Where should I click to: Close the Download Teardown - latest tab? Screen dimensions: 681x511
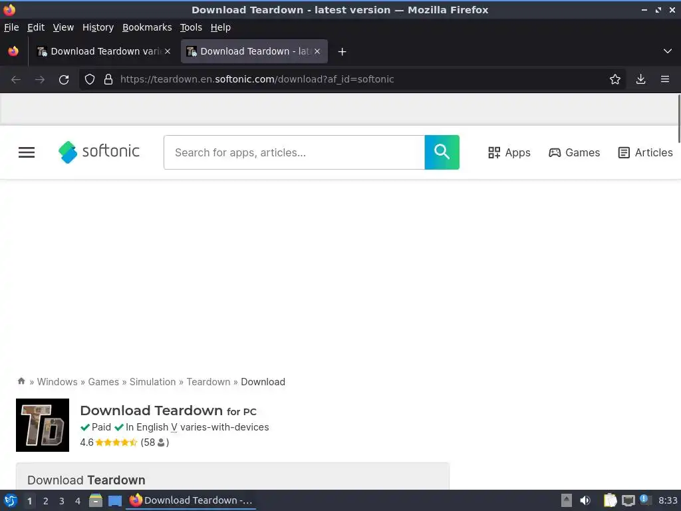[317, 51]
